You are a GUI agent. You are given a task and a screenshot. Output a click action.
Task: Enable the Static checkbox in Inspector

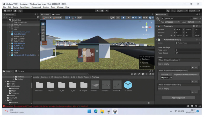click(192, 18)
